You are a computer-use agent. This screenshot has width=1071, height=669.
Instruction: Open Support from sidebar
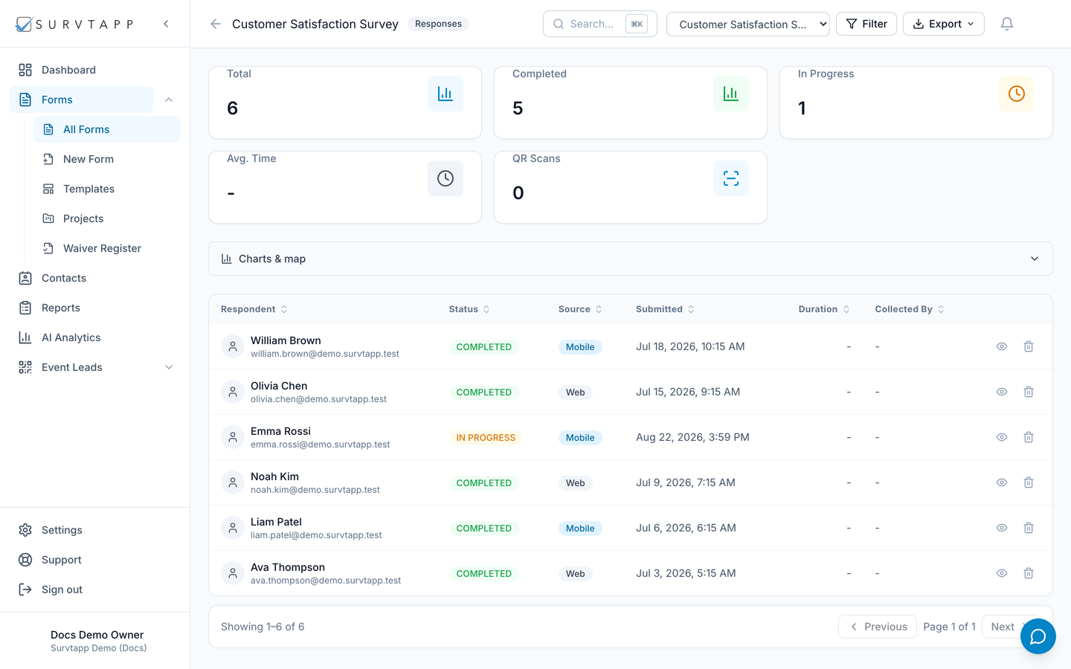point(95,560)
